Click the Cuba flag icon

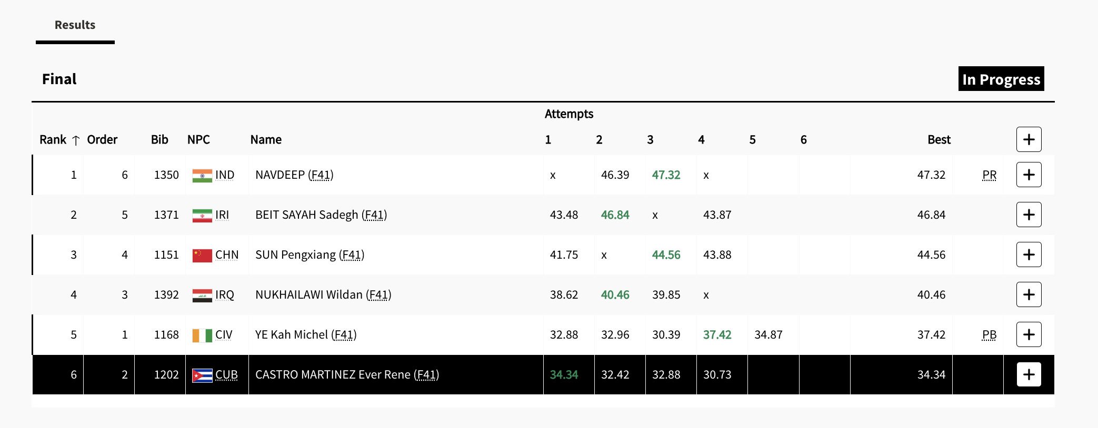click(x=202, y=375)
